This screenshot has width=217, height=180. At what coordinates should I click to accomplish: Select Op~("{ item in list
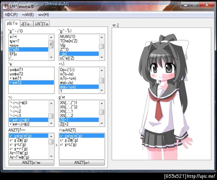(x=79, y=70)
